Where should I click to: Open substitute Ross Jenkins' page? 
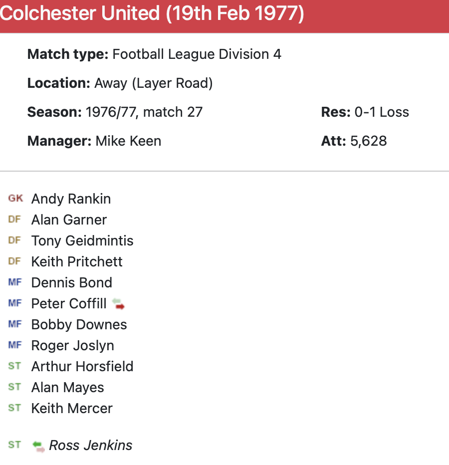(91, 445)
